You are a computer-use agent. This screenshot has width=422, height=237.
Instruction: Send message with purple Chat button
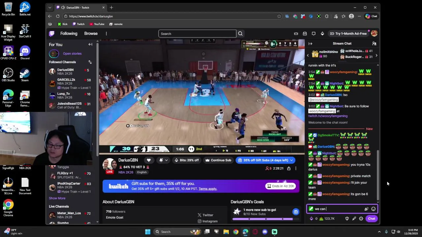pyautogui.click(x=372, y=219)
